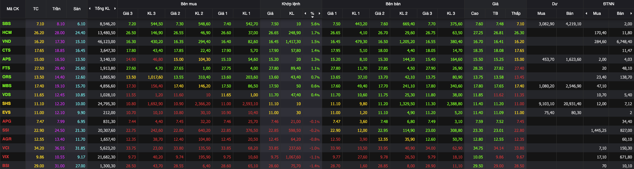Viewport: 634px width, 169px height.
Task: Click APS Dư Bán value 1,623,60
Action: 574,60
